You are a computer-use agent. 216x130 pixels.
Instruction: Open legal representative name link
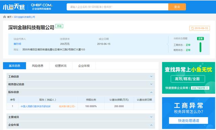click(x=17, y=44)
